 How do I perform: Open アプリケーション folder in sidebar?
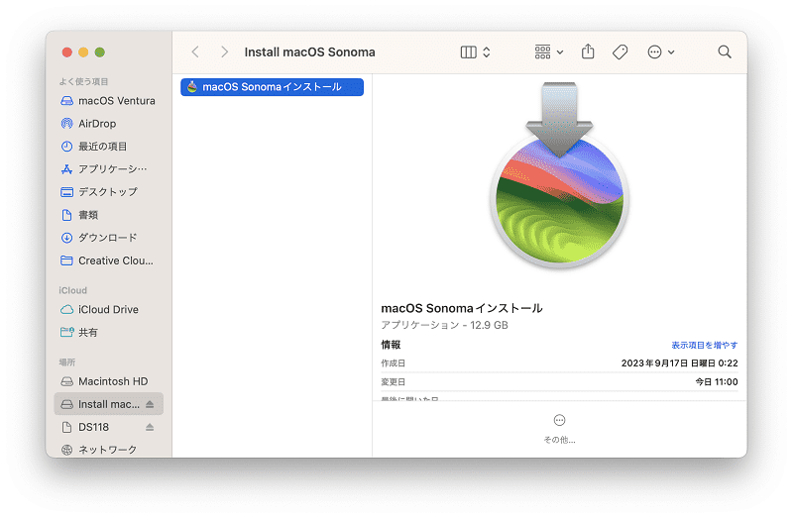(108, 168)
